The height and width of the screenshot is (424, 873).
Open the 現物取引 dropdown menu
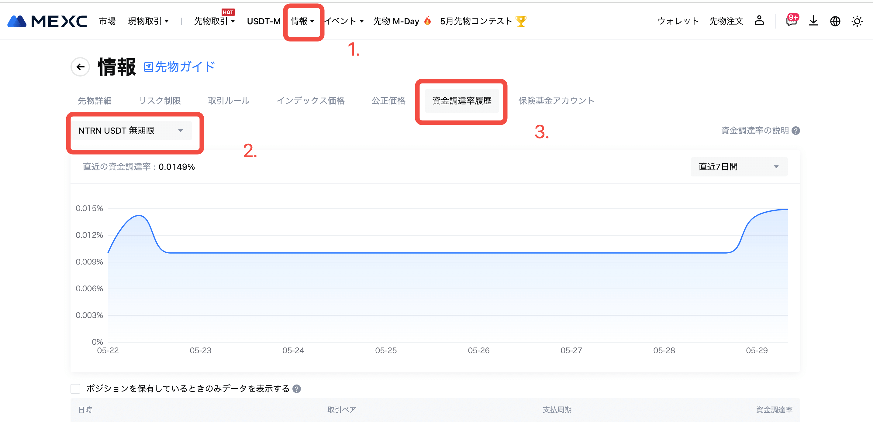coord(148,21)
